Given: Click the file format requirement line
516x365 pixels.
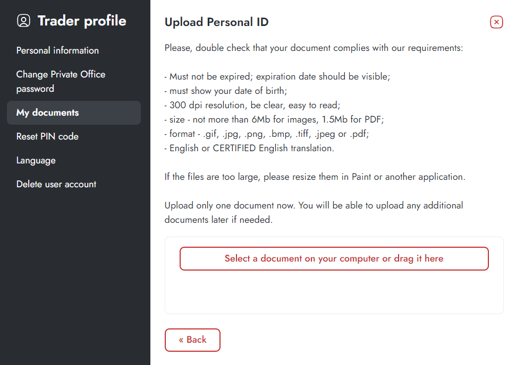Looking at the screenshot, I should click(x=267, y=134).
